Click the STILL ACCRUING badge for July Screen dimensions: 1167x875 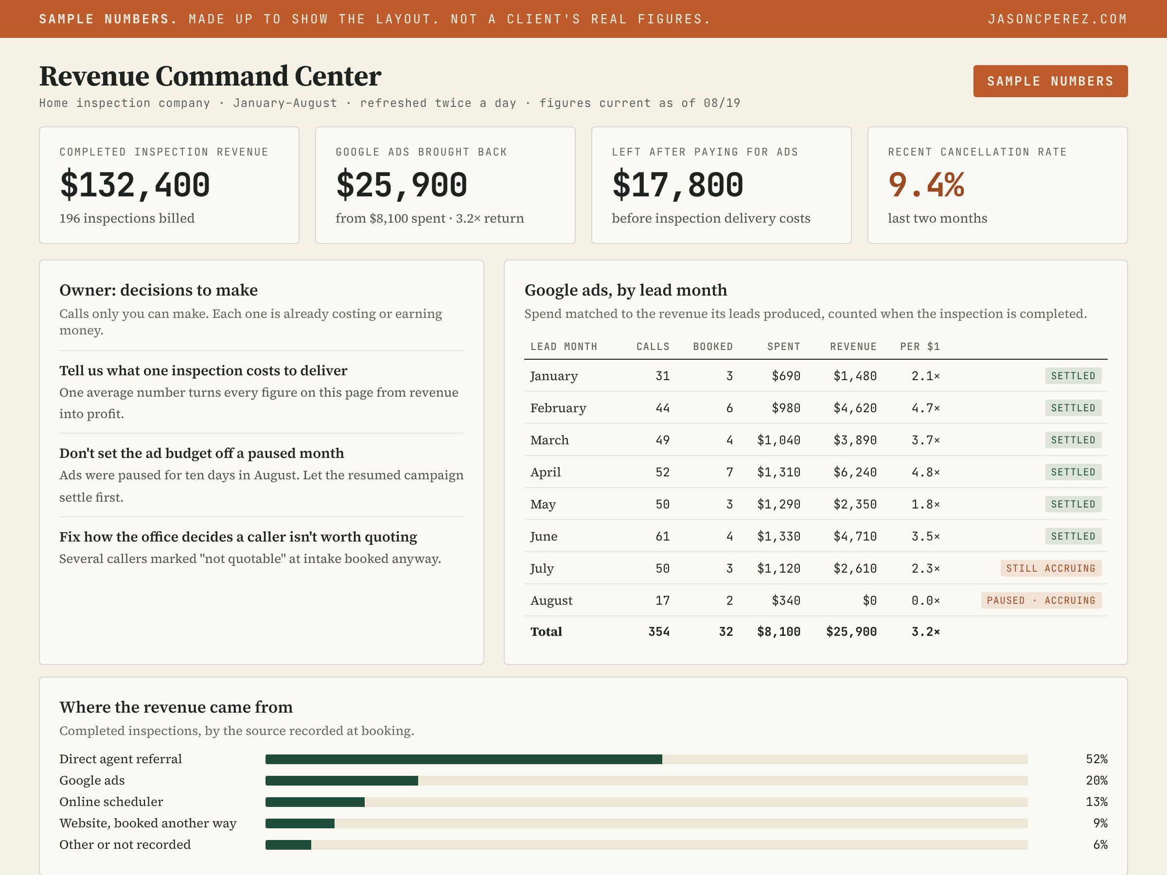(x=1051, y=569)
